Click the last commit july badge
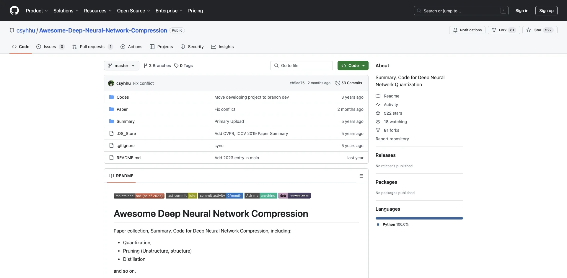The image size is (567, 278). (181, 196)
